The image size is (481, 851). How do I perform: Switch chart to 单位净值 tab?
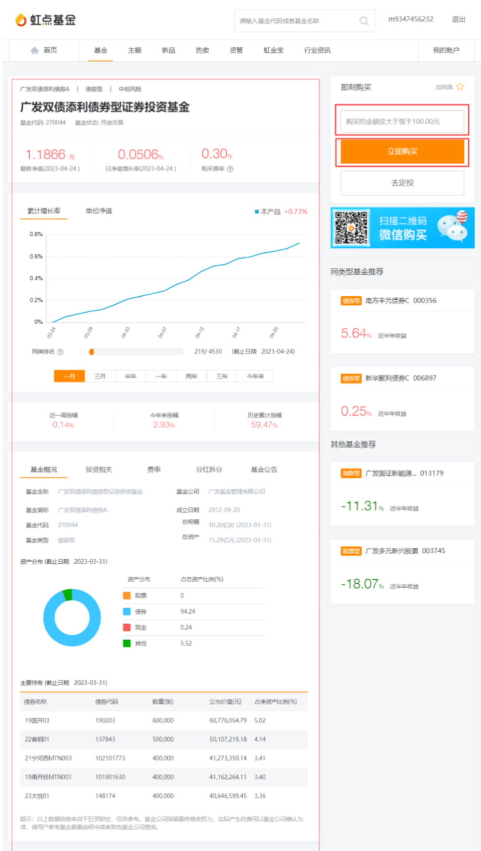[99, 211]
